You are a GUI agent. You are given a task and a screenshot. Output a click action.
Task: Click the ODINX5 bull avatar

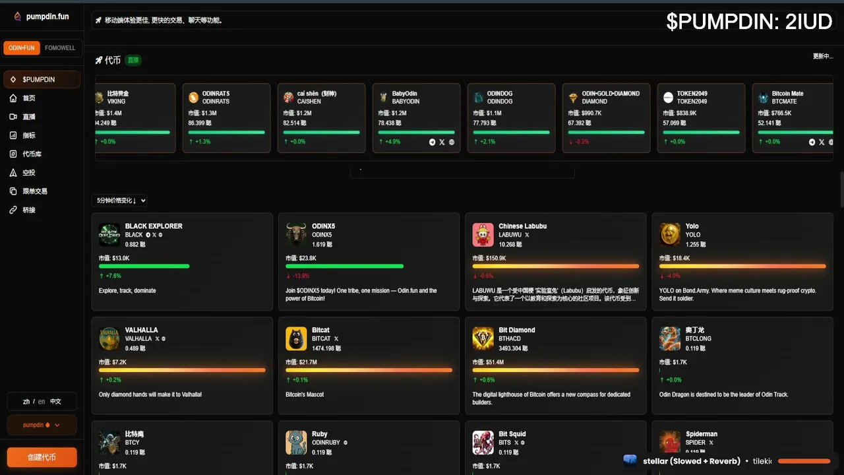coord(296,235)
